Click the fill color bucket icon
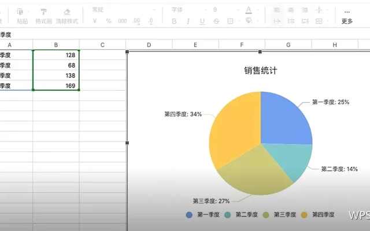The width and height of the screenshot is (370, 231). 249,21
